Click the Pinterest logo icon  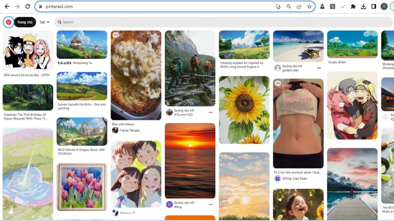(8, 22)
